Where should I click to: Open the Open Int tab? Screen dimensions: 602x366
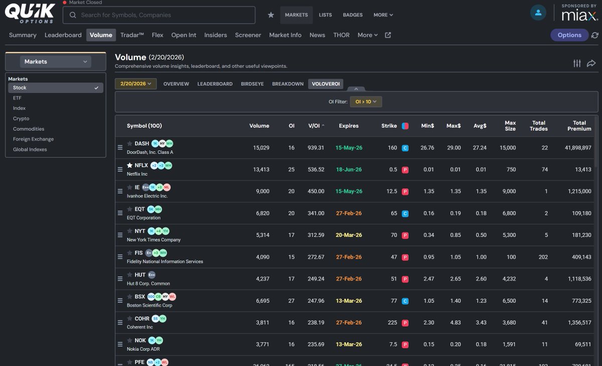tap(184, 35)
